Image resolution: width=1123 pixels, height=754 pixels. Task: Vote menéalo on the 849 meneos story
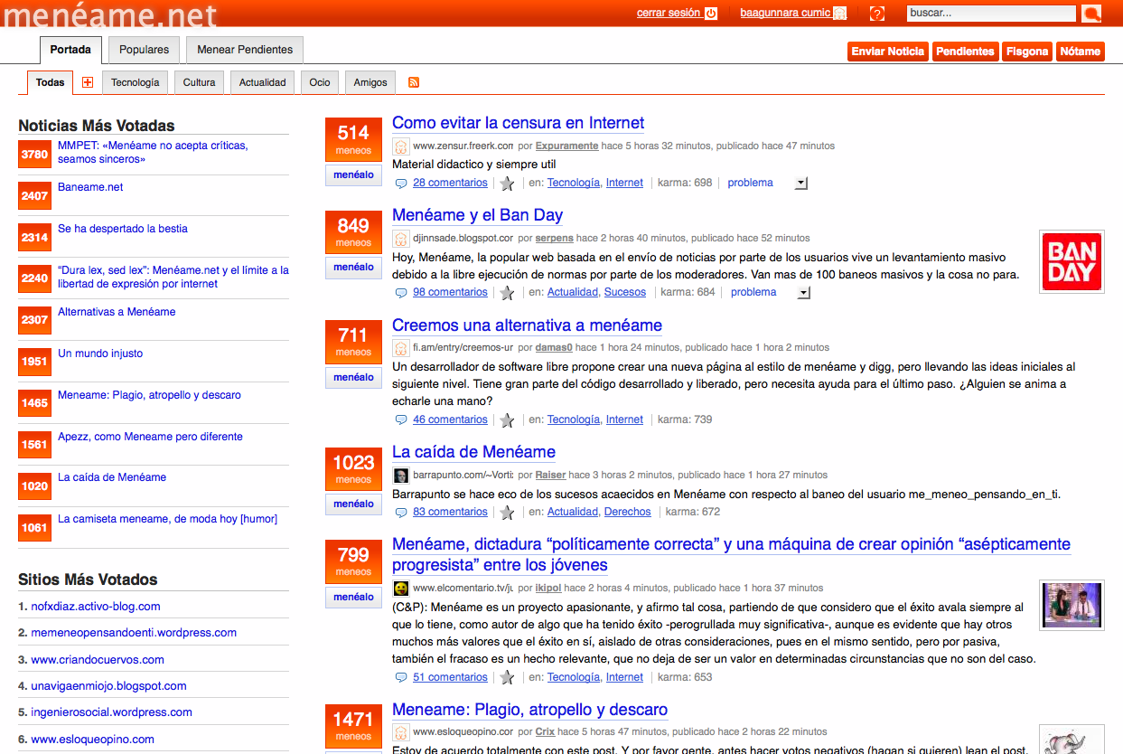353,267
